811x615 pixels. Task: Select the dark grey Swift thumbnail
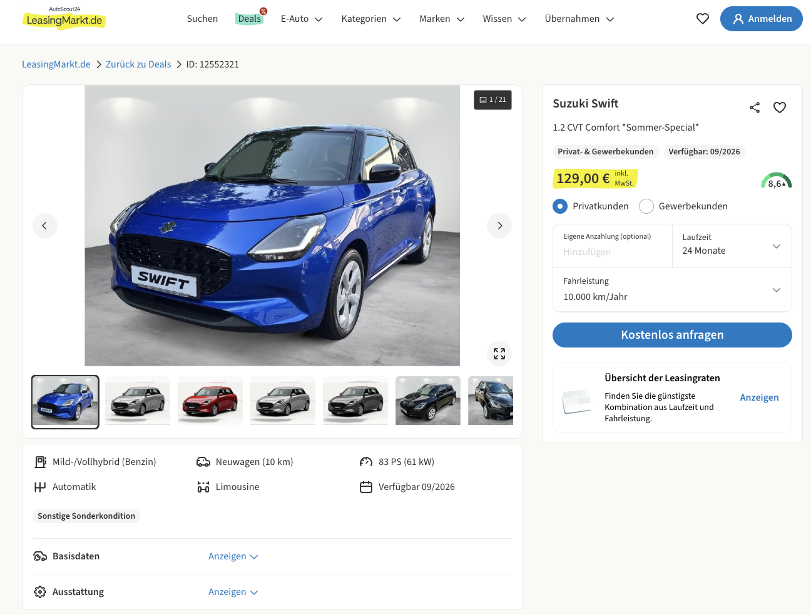tap(355, 401)
